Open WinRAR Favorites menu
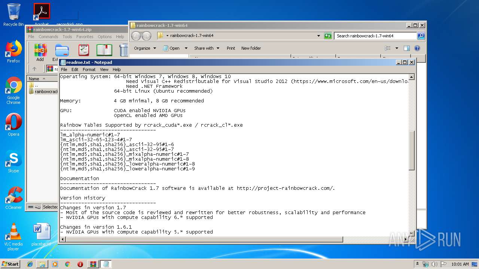 click(x=85, y=37)
